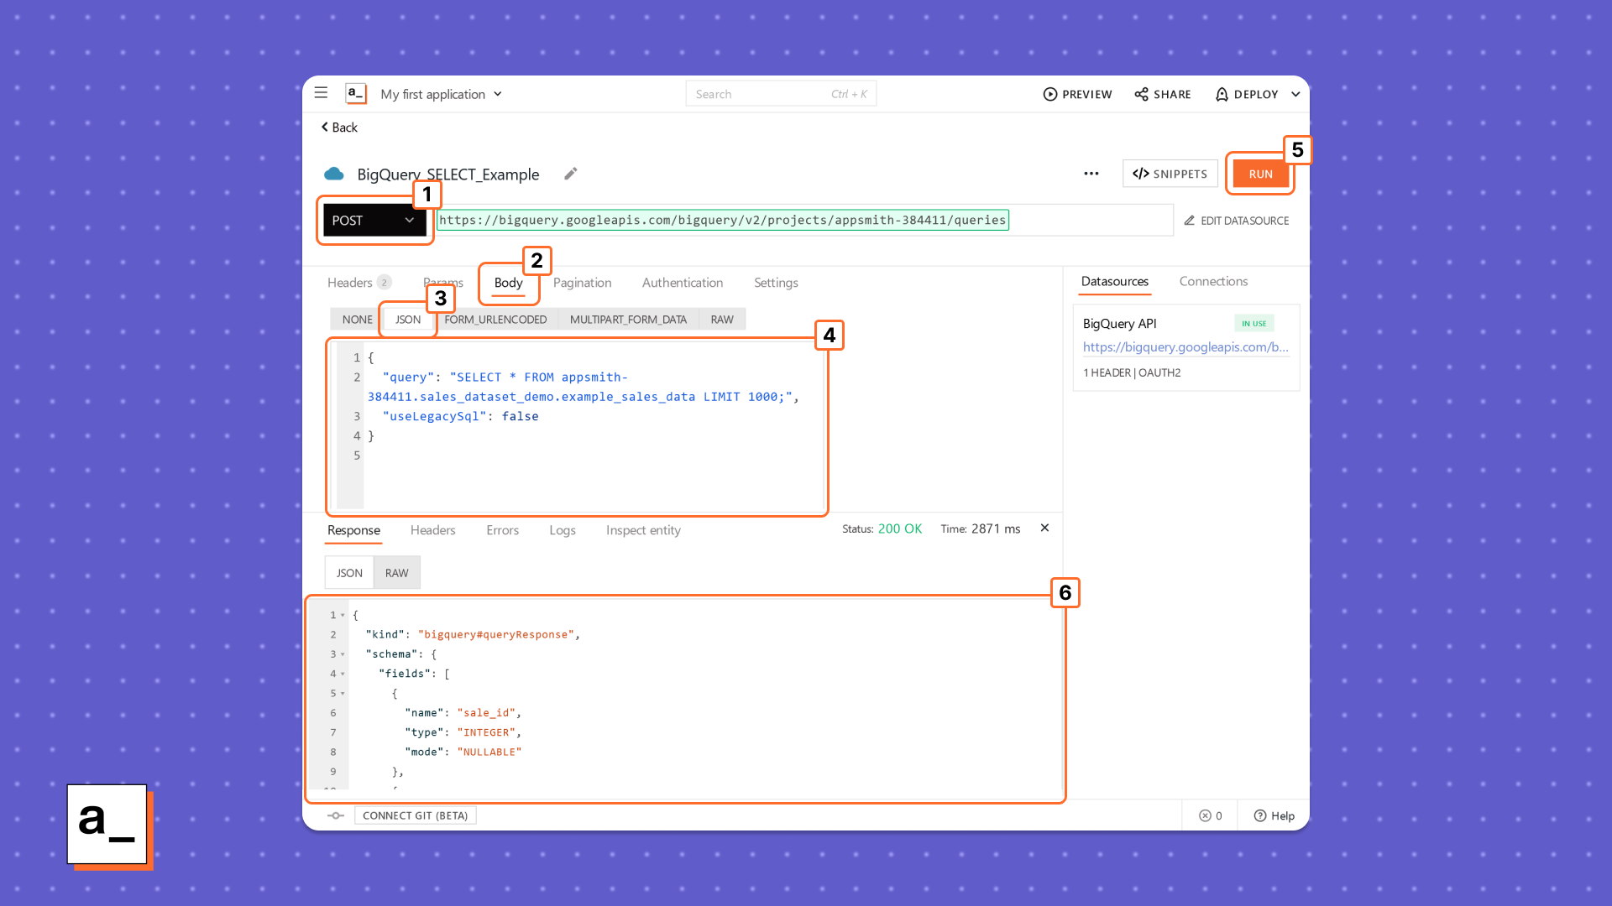This screenshot has width=1612, height=906.
Task: Click the blue cloud datasource icon
Action: [x=334, y=174]
